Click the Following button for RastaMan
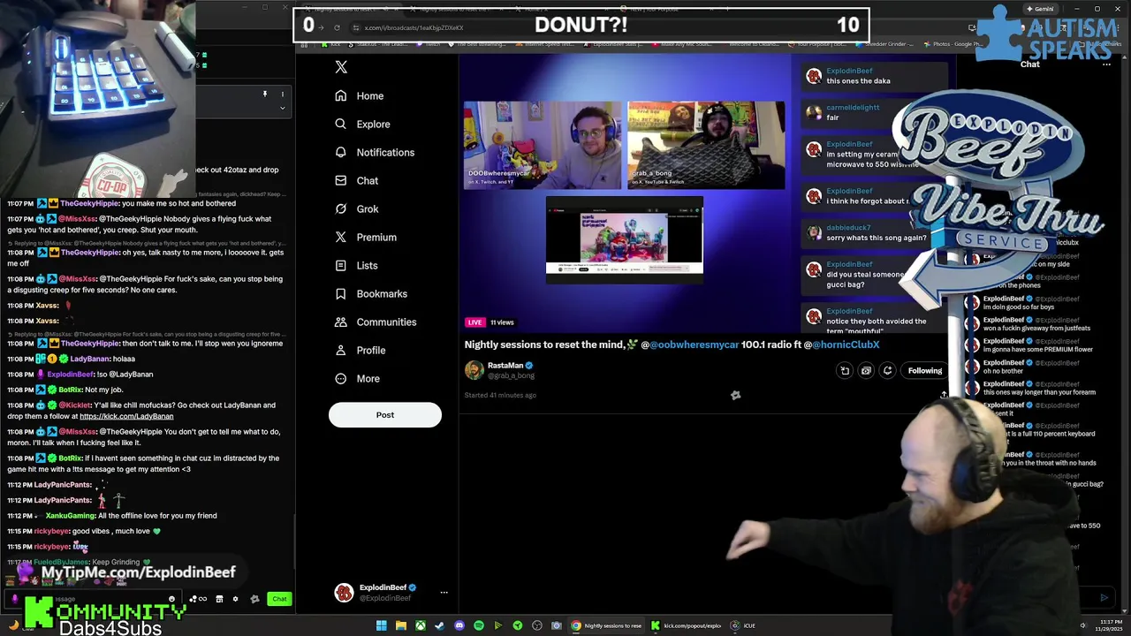1131x636 pixels. [x=925, y=370]
